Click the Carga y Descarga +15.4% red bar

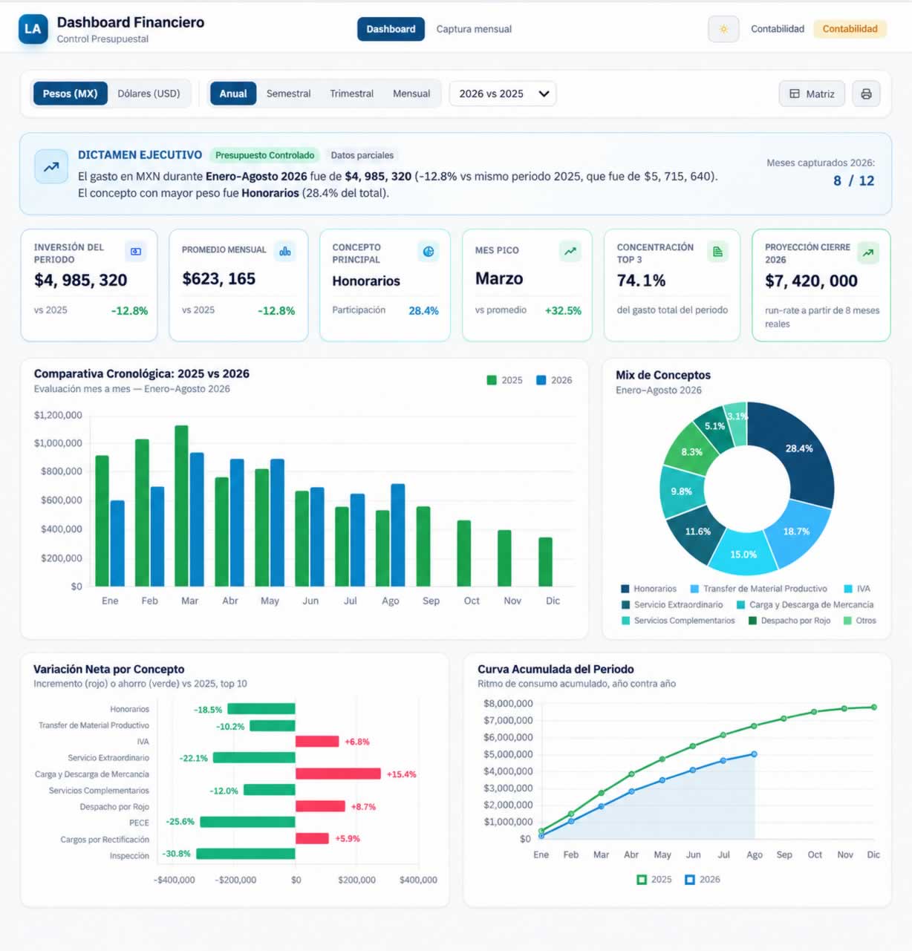tap(339, 774)
